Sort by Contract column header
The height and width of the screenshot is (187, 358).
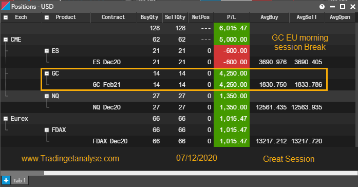pyautogui.click(x=113, y=17)
